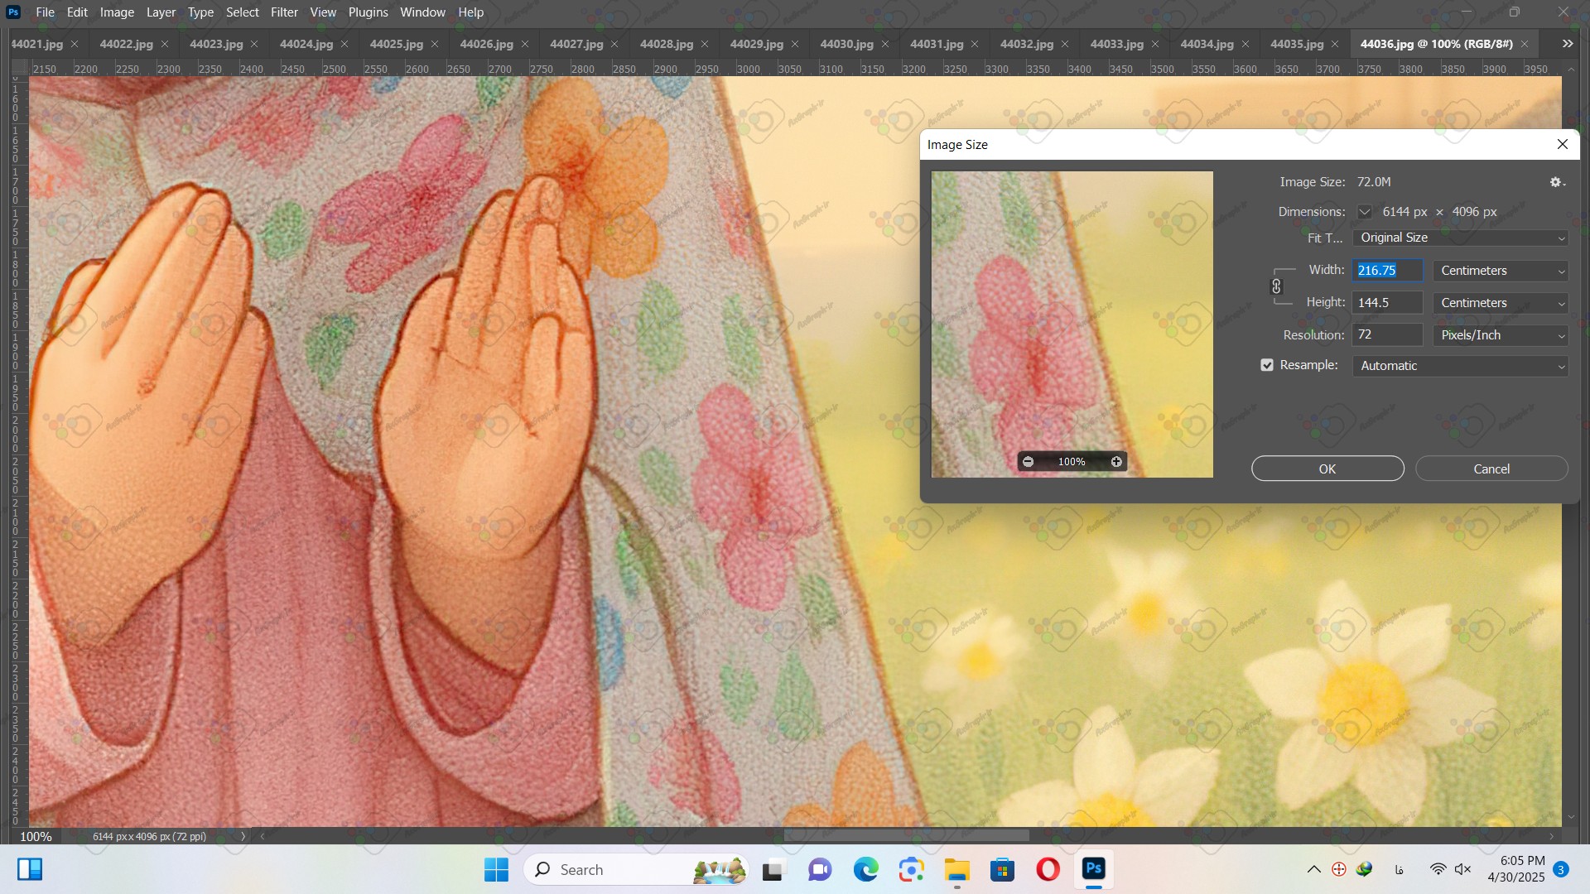Launch the chat app from taskbar
This screenshot has height=894, width=1590.
pyautogui.click(x=820, y=870)
